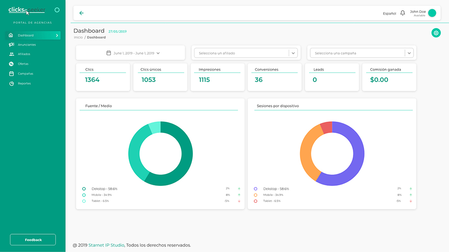Go back using the left arrow icon
Viewport: 449px width, 252px height.
(x=81, y=13)
